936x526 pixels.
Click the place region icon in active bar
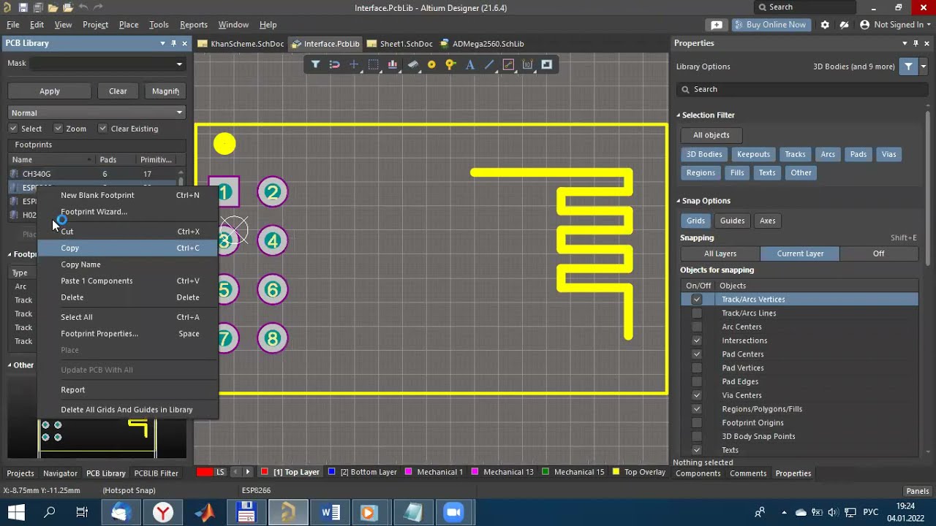(546, 64)
